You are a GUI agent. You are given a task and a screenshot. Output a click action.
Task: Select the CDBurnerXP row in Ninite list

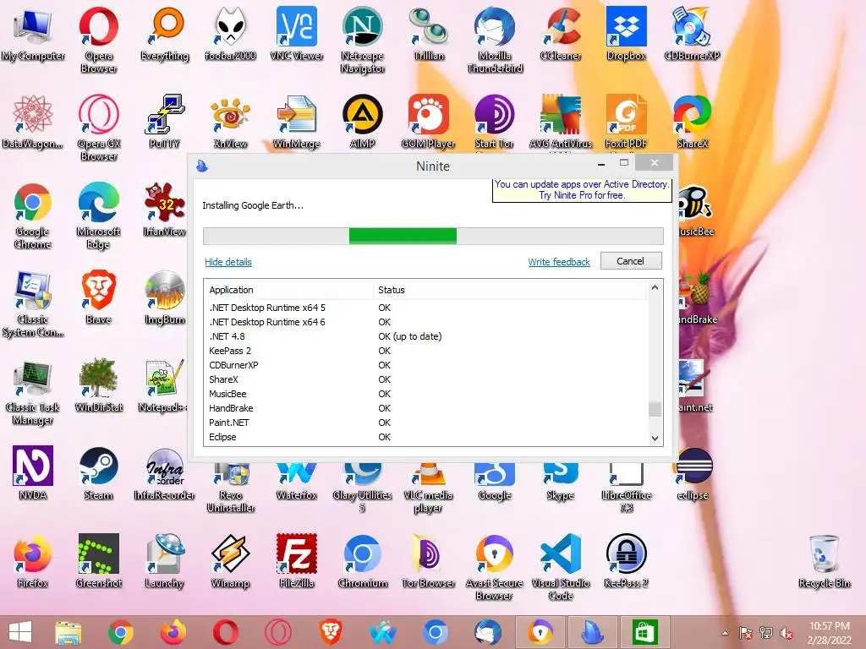(x=426, y=365)
